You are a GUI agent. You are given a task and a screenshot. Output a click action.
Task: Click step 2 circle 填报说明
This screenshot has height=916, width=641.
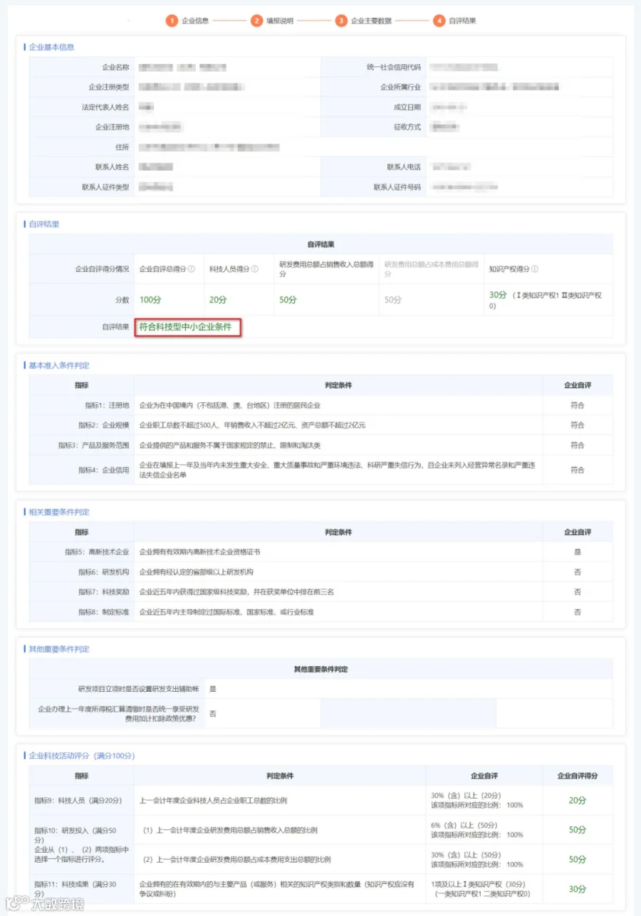point(256,21)
